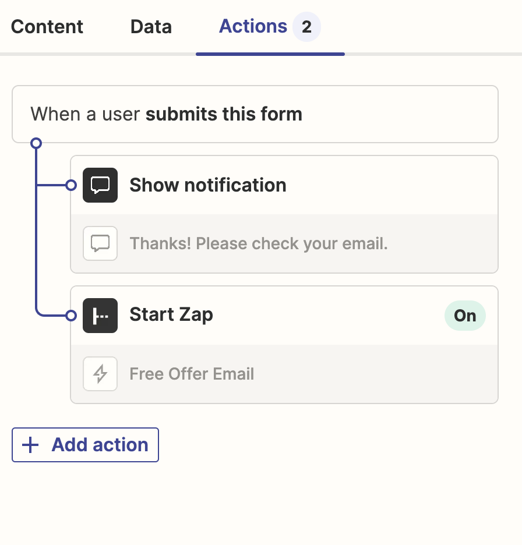Open the Show notification action
The height and width of the screenshot is (545, 522).
pos(208,185)
